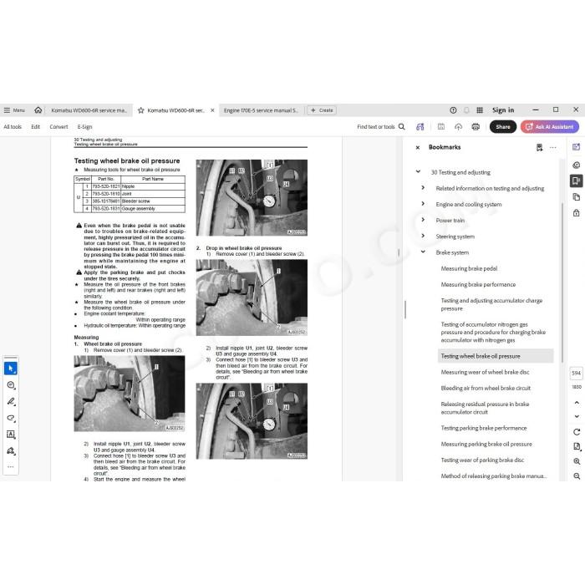Go to the Home icon

coord(38,110)
